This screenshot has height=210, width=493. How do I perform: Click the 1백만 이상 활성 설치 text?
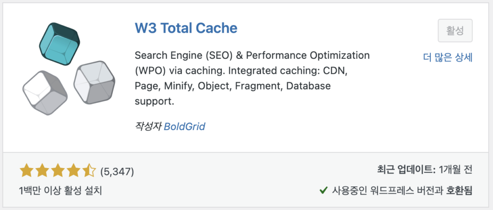[x=61, y=190]
